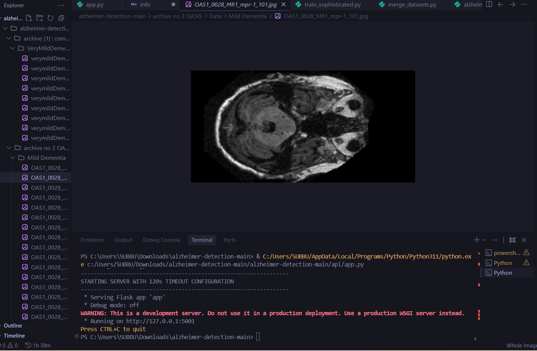The width and height of the screenshot is (537, 351).
Task: Click the New File icon in Explorer
Action: coord(29,18)
